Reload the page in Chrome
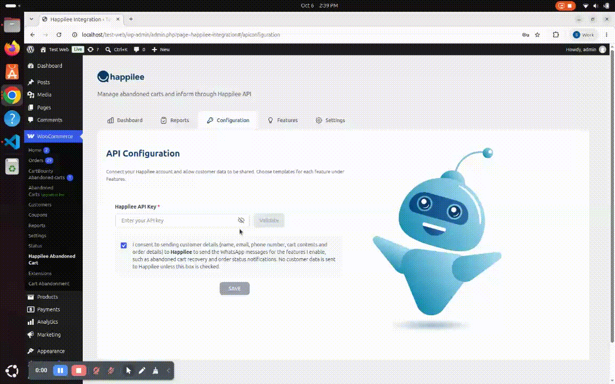This screenshot has height=384, width=615. 59,35
